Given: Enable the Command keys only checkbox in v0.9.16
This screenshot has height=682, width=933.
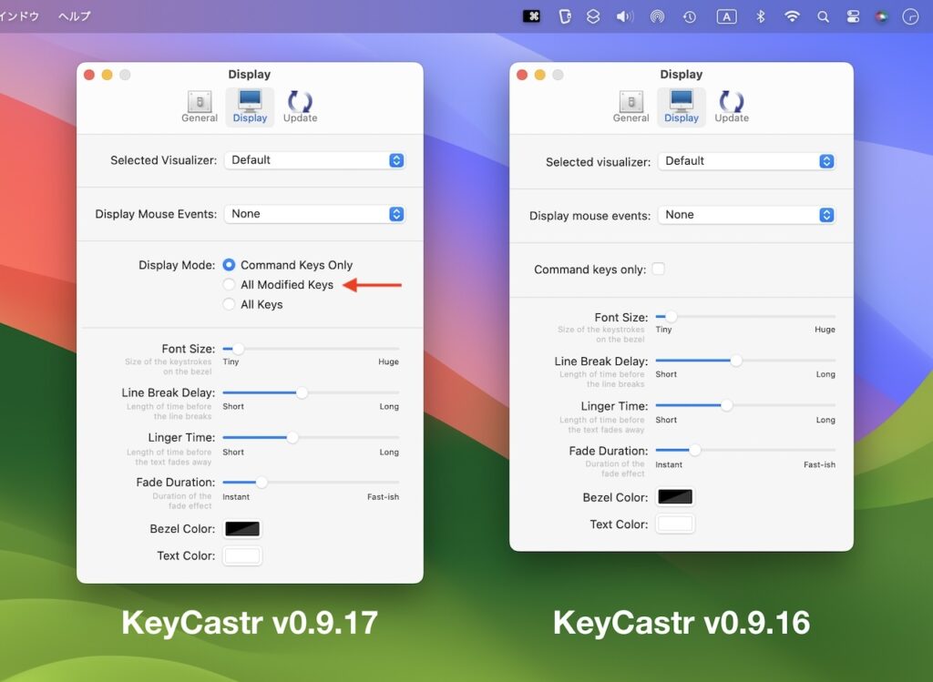Looking at the screenshot, I should click(x=658, y=269).
